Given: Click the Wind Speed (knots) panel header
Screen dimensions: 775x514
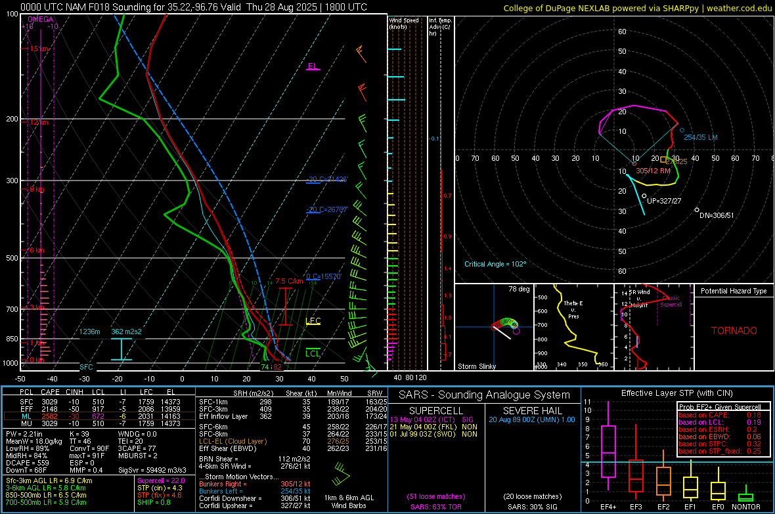Looking at the screenshot, I should [404, 23].
